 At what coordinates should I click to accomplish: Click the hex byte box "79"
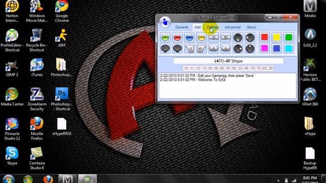coord(253,68)
